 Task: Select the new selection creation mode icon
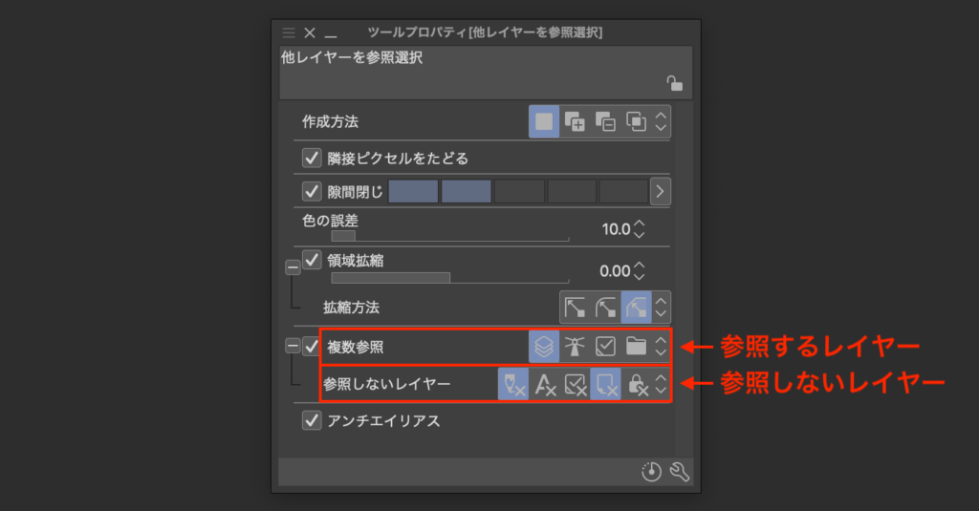point(544,122)
